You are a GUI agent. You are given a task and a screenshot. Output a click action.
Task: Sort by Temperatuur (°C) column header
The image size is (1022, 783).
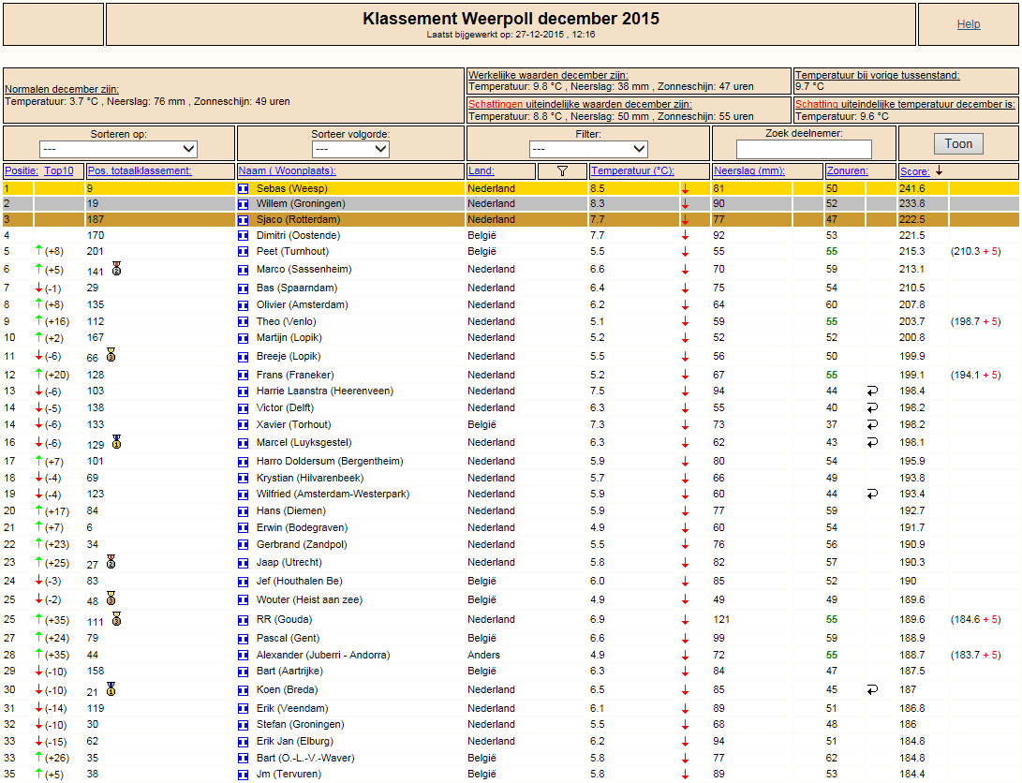click(632, 171)
